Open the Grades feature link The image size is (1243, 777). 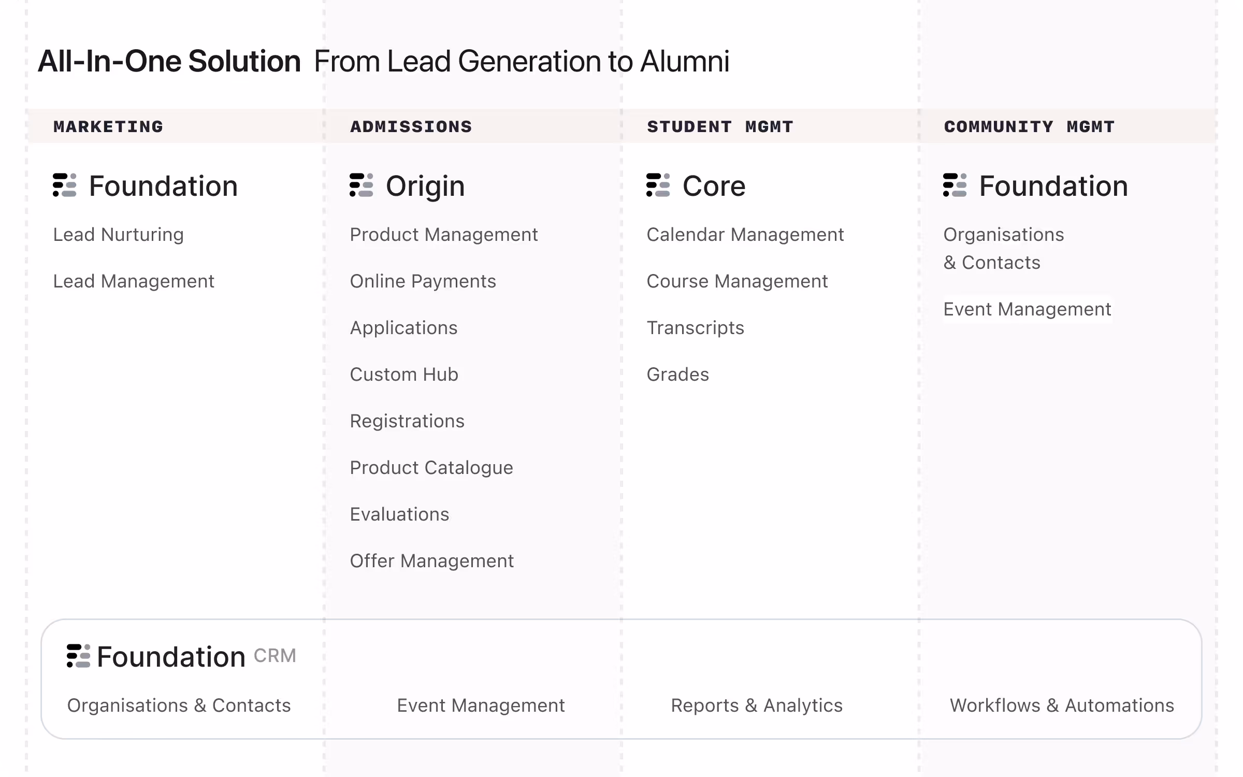pos(677,375)
